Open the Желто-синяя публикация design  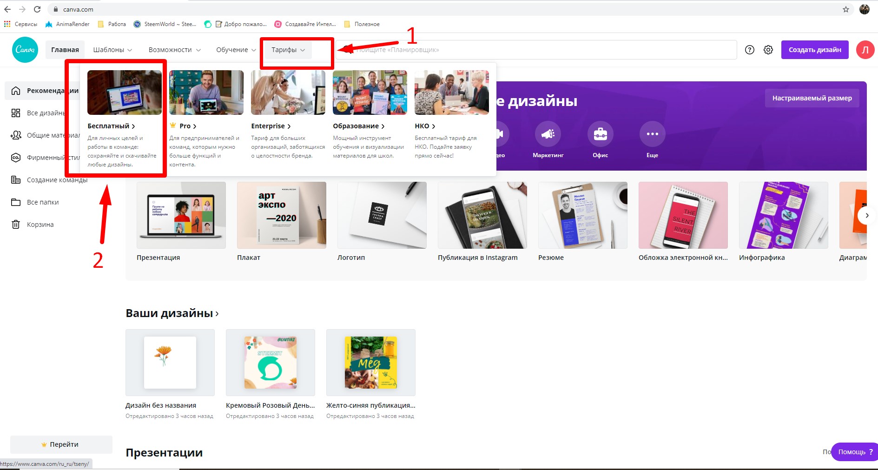click(x=371, y=363)
